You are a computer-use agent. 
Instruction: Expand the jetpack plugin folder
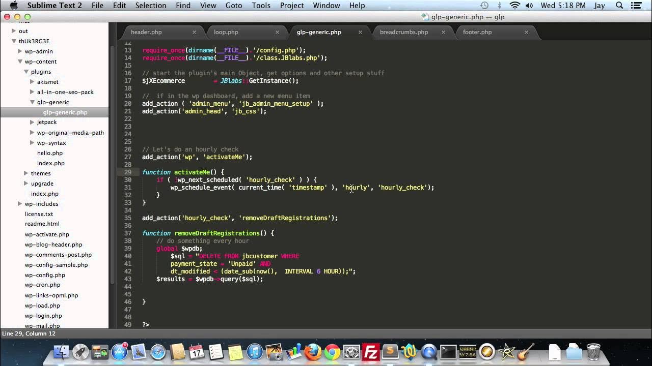pyautogui.click(x=32, y=122)
